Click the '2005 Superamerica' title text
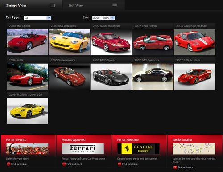Viewport: 223px width, 172px height. point(63,60)
